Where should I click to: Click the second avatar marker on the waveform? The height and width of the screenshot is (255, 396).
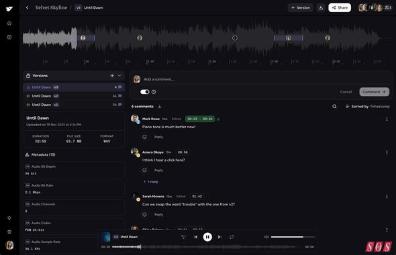tap(140, 38)
